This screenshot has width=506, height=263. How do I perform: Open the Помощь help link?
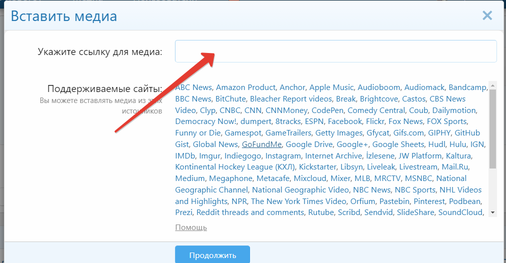pyautogui.click(x=190, y=227)
